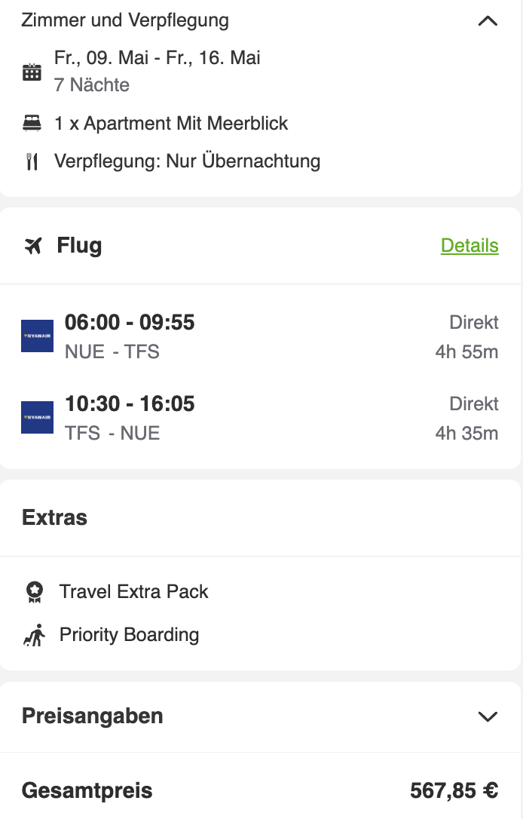The height and width of the screenshot is (819, 523).
Task: Click the Preisangaben heading to expand
Action: point(93,716)
